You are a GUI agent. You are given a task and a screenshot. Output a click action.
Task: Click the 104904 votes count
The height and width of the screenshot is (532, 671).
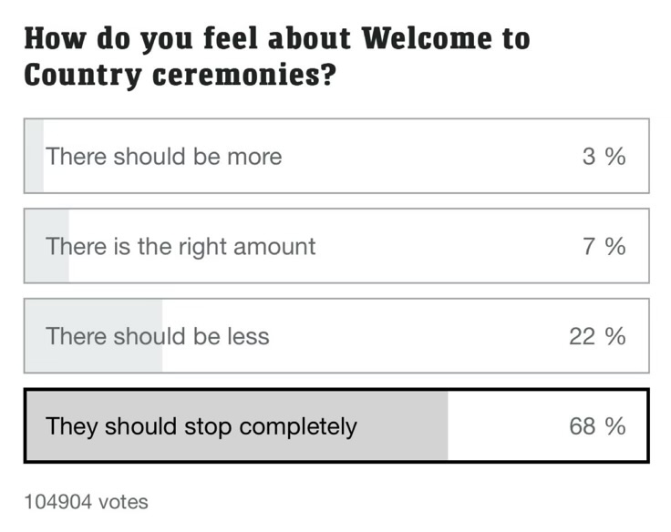(86, 502)
